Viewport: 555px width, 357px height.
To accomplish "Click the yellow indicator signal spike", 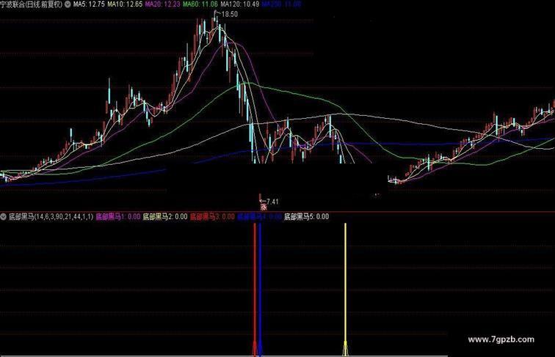I will (346, 289).
